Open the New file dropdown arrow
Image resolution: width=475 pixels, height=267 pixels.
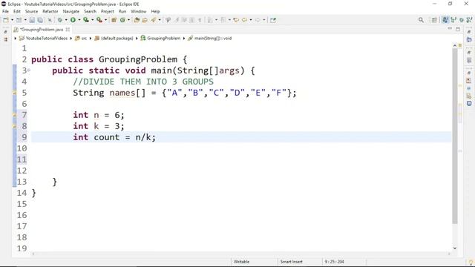(12, 20)
